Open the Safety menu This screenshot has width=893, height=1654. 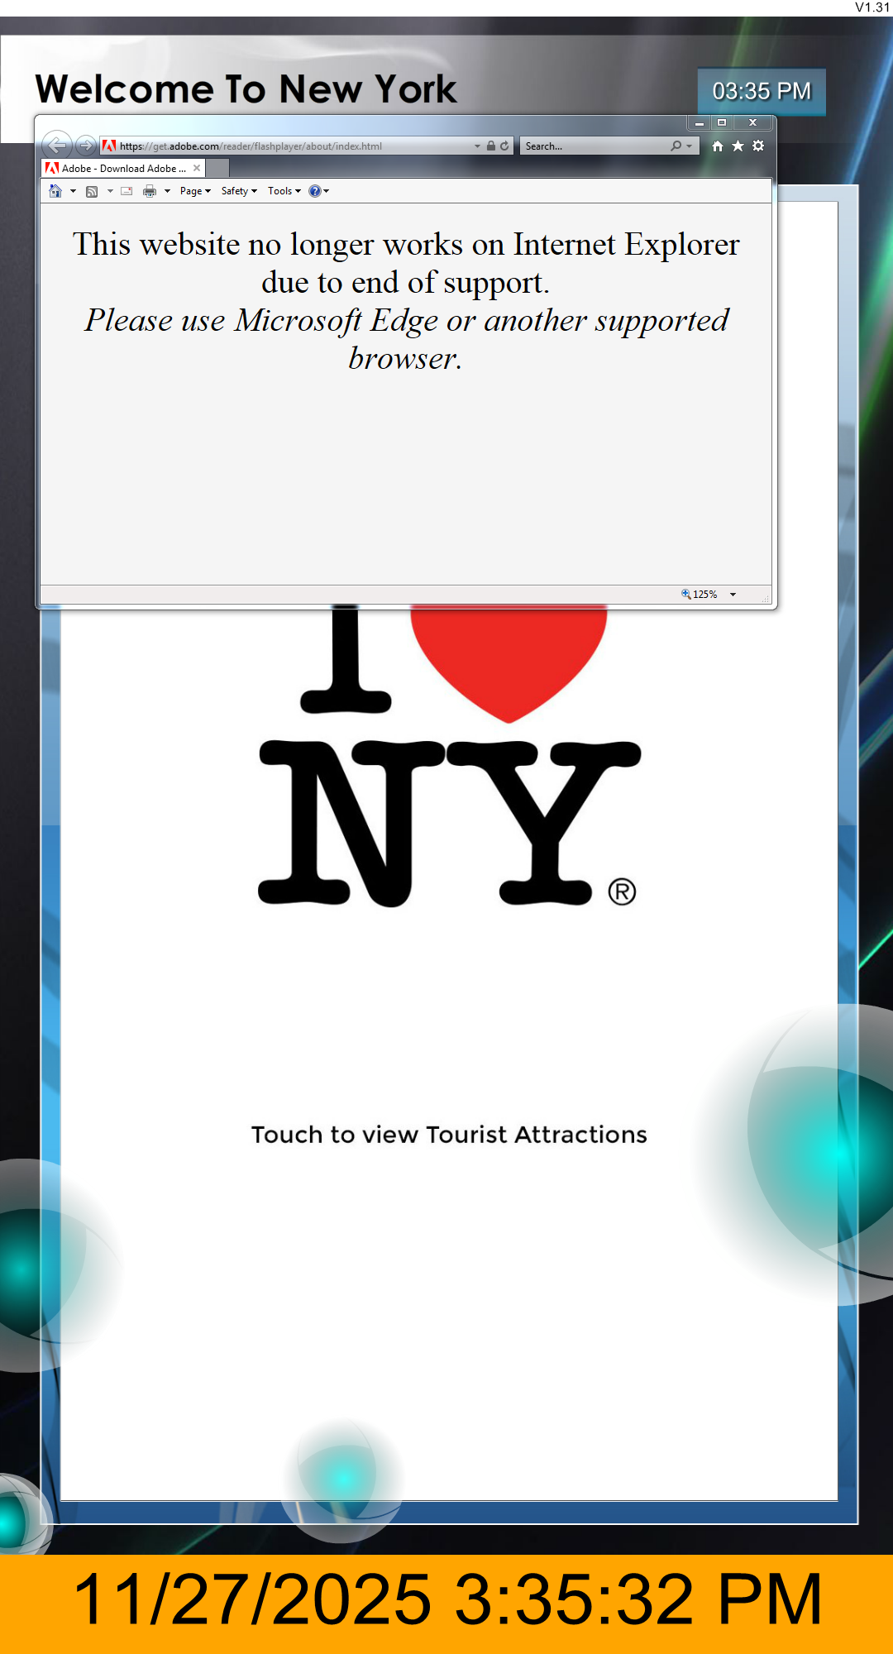coord(239,191)
